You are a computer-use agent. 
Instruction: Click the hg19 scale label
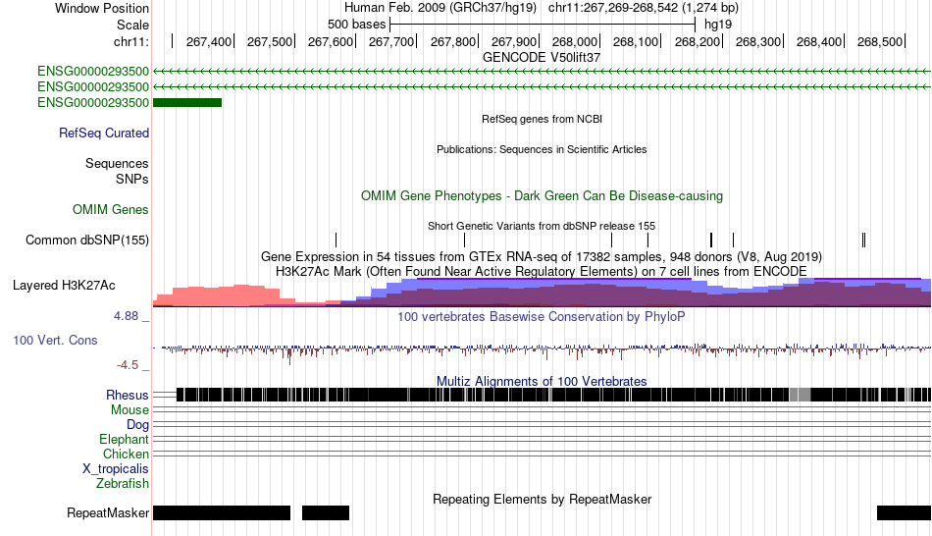(718, 25)
